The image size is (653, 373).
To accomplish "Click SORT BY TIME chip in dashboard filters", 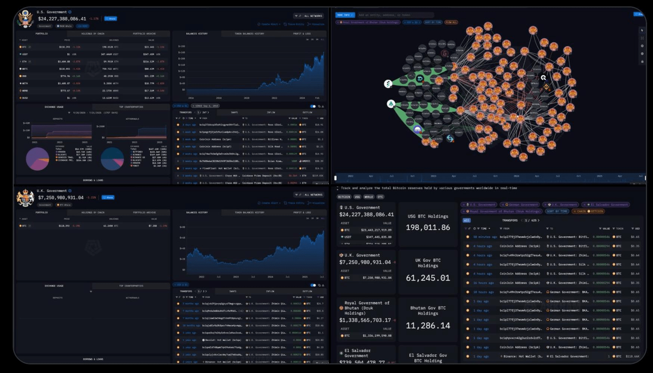I will (557, 212).
